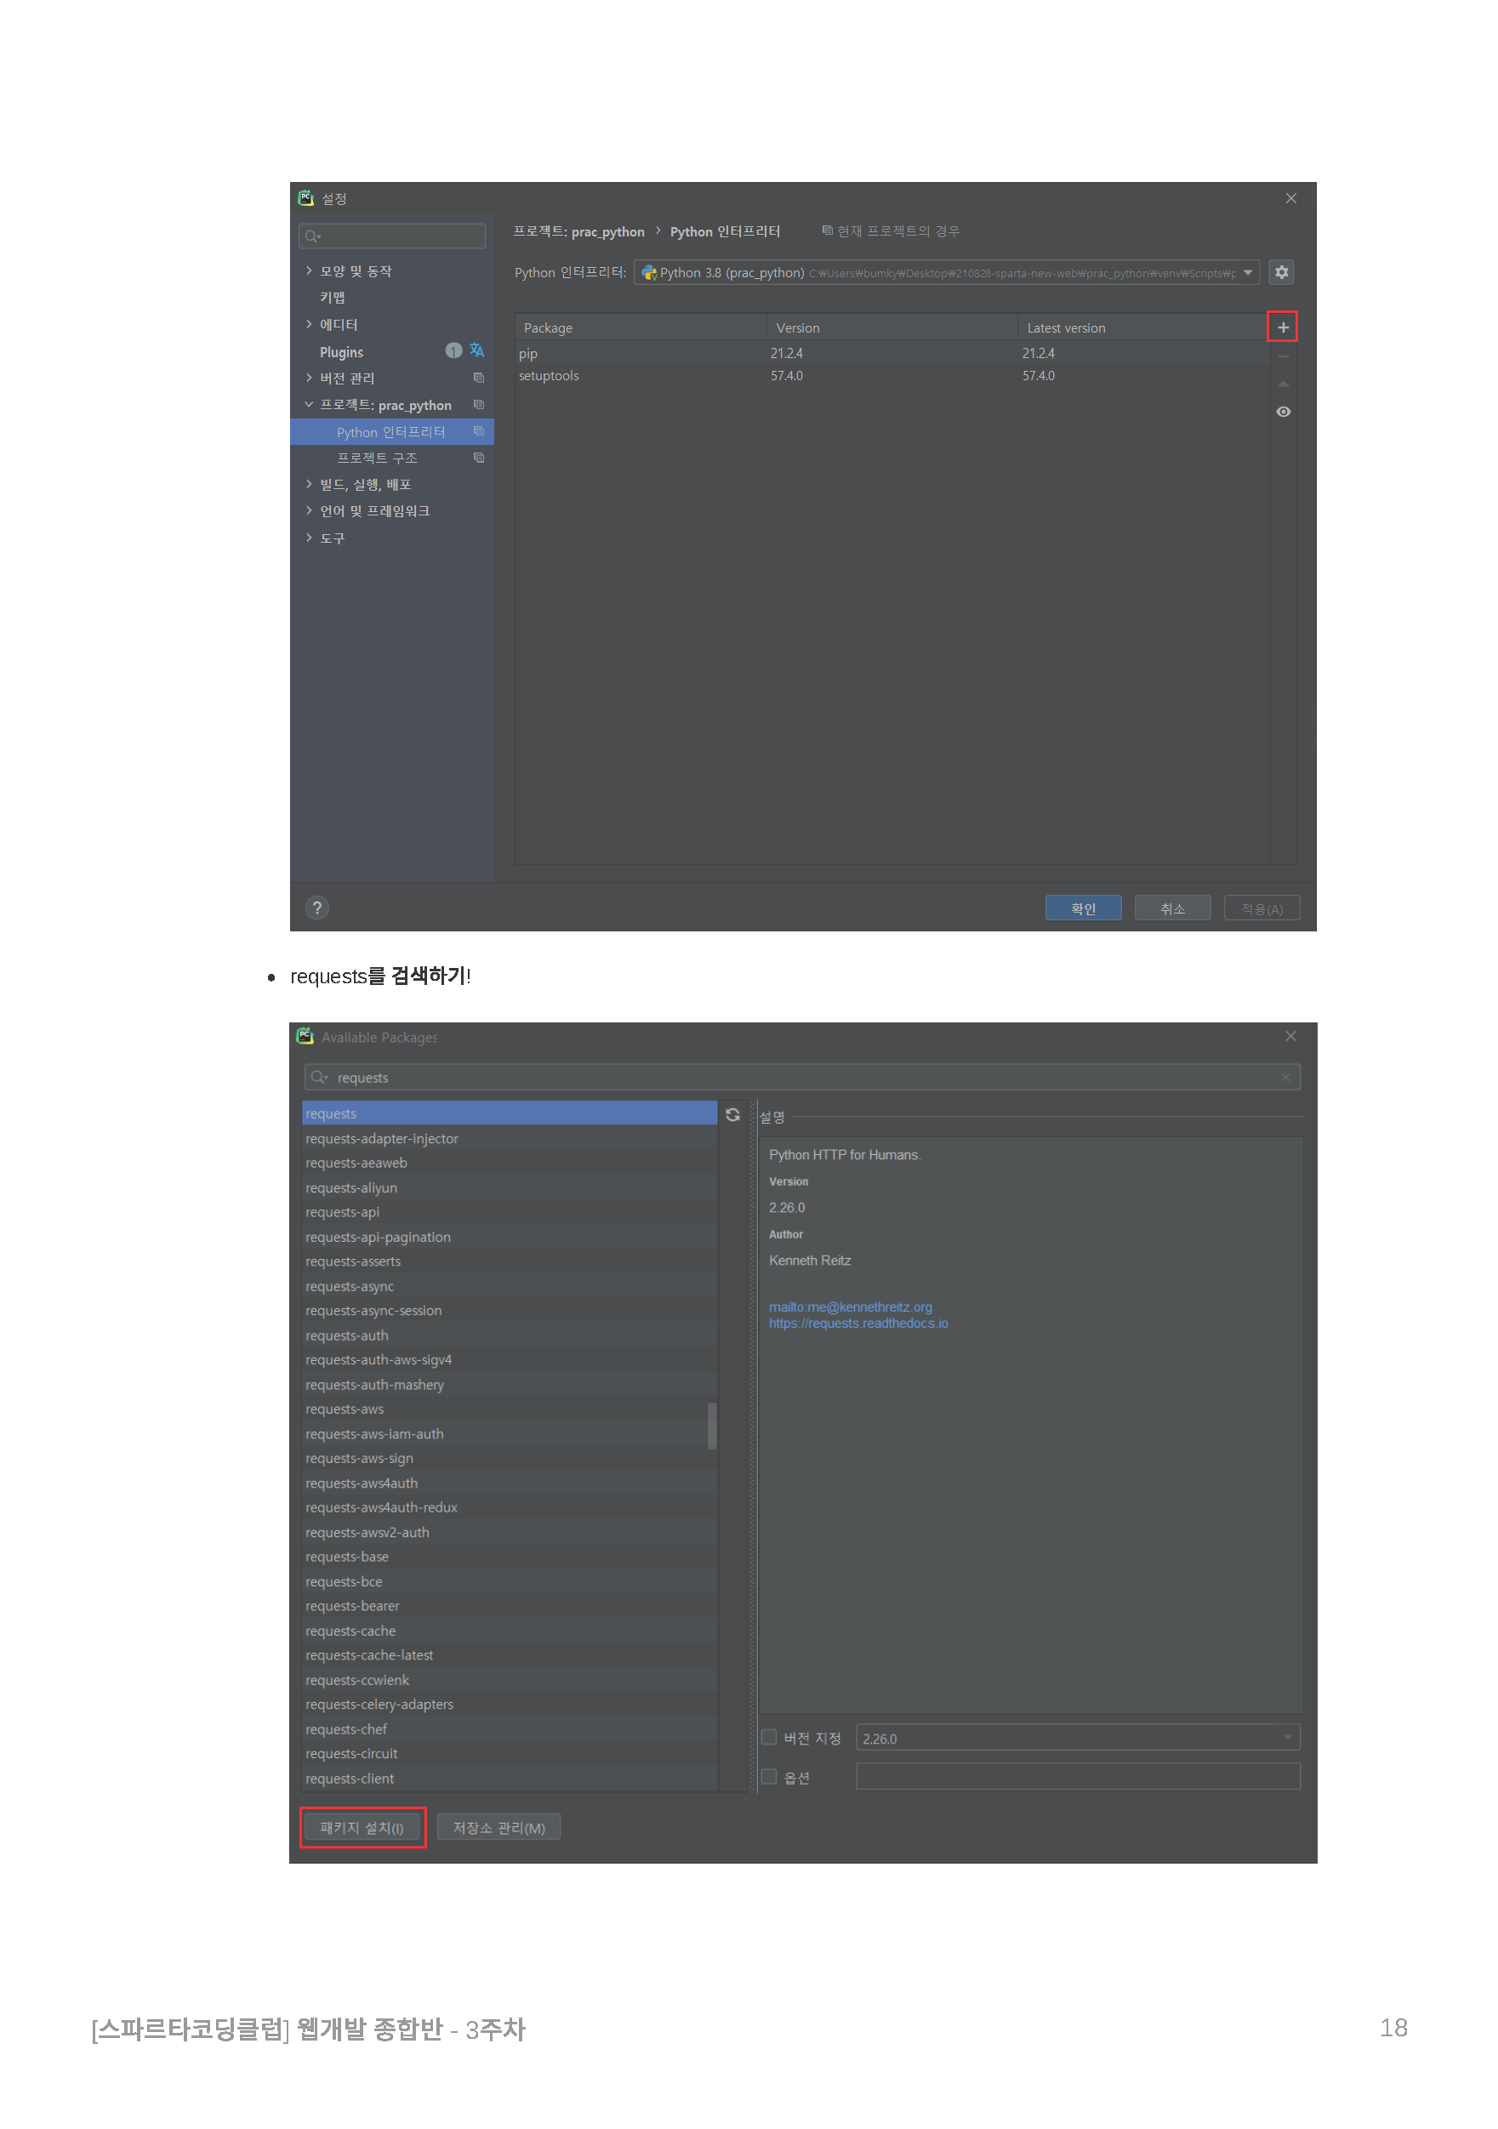1498x2129 pixels.
Task: Expand the 에디터 section
Action: (309, 323)
